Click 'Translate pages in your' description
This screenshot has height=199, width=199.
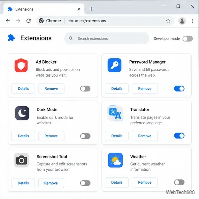coord(150,120)
